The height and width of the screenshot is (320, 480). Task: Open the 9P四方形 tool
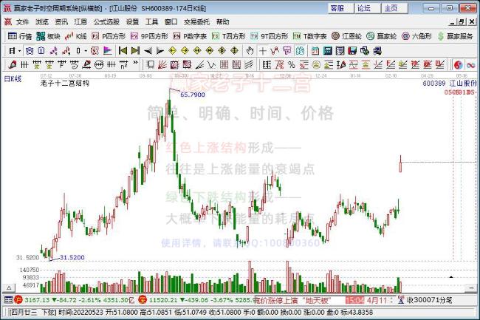coord(149,36)
